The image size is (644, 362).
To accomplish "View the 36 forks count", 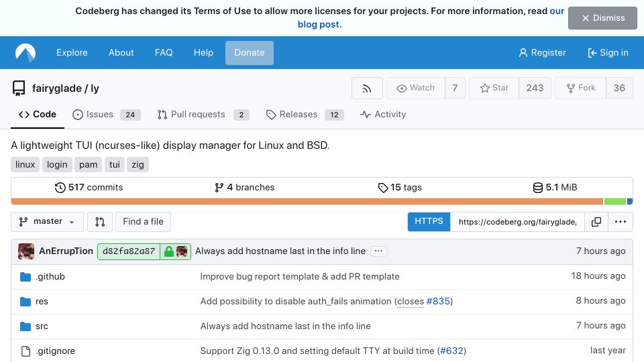I will 619,88.
